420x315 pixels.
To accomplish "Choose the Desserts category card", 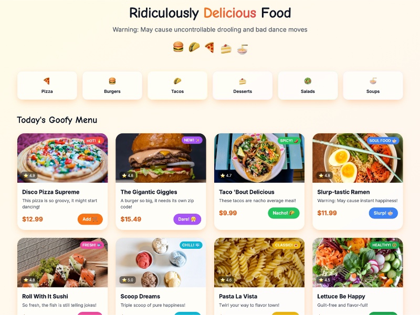I will click(243, 86).
